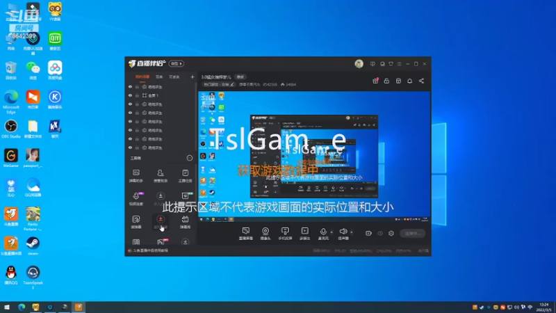This screenshot has width=556, height=313.
Task: Toggle the lock of the bottommost layer row
Action: click(137, 147)
